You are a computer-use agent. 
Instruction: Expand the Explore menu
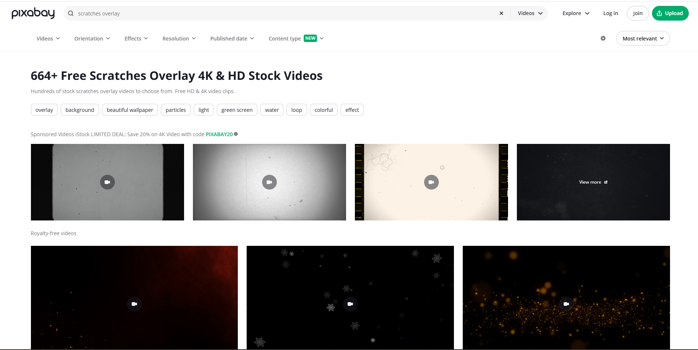click(x=576, y=13)
